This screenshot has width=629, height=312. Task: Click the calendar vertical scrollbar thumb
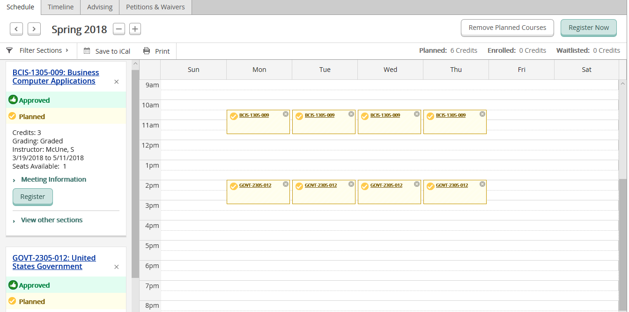pyautogui.click(x=623, y=245)
